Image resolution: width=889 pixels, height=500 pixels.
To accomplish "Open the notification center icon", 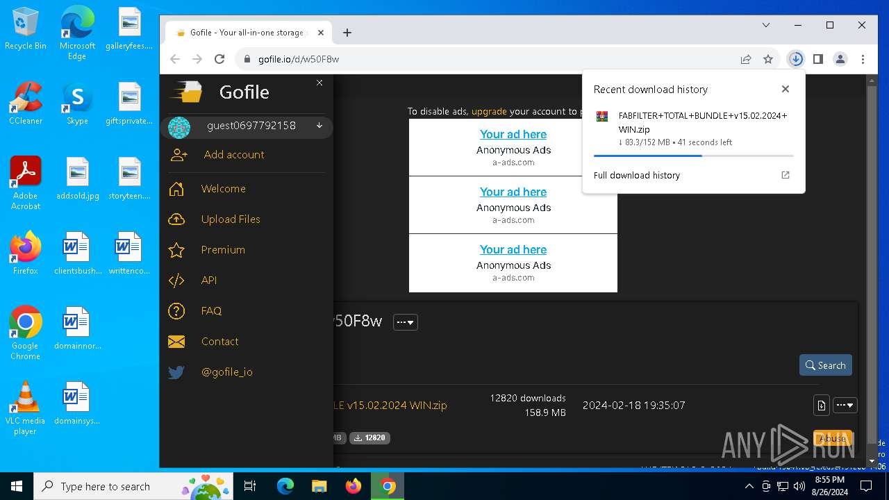I will [865, 486].
